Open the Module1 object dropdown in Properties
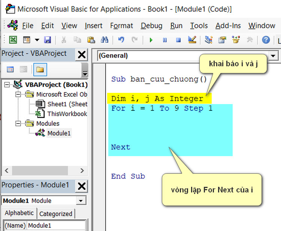Screen dimensions: 281x231 81,201
